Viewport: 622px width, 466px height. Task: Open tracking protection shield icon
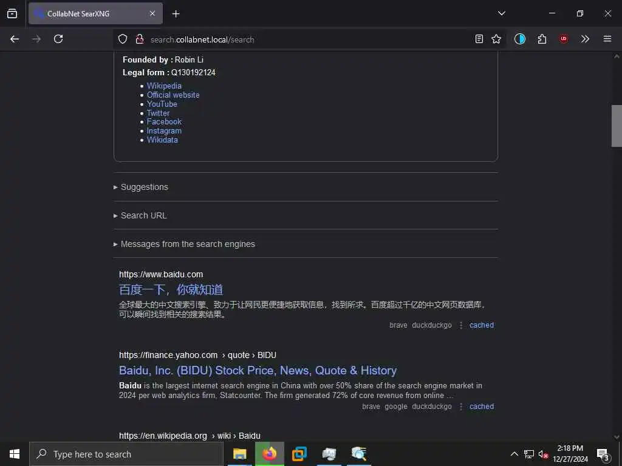pos(123,39)
